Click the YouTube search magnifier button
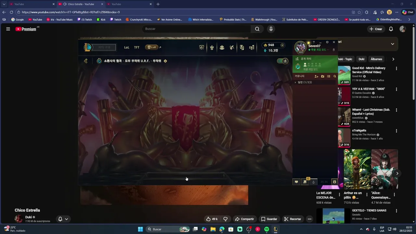Viewport: 416px width, 234px height. point(257,29)
